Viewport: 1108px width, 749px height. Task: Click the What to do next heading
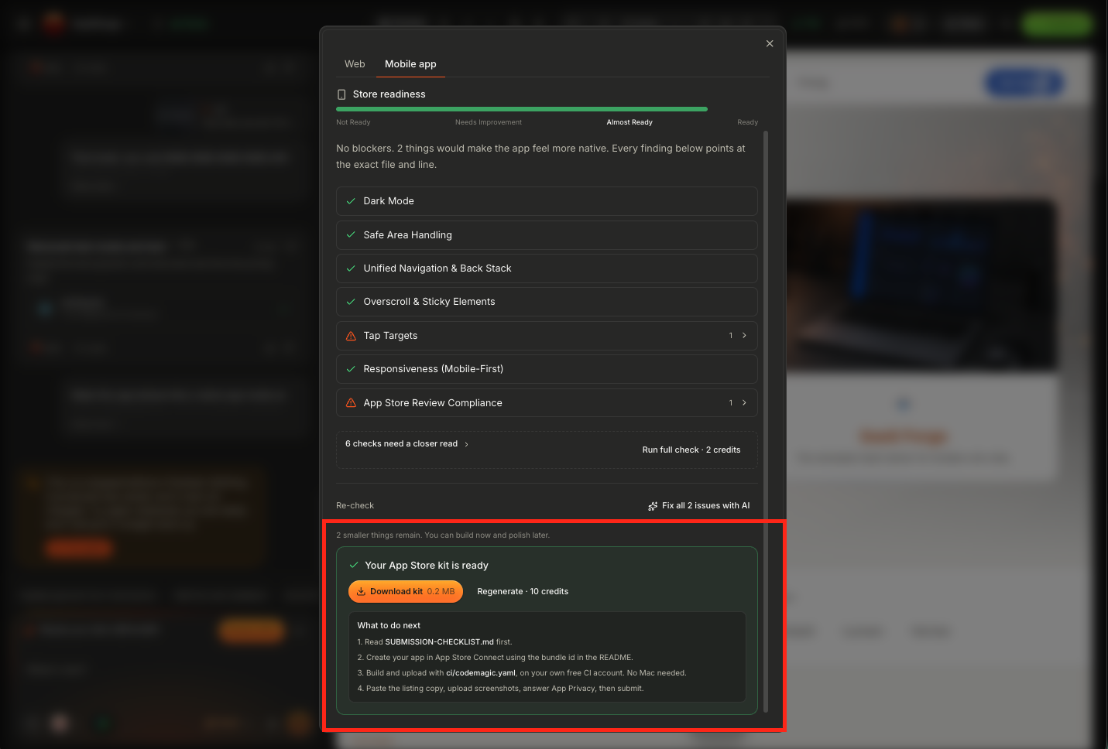[389, 626]
